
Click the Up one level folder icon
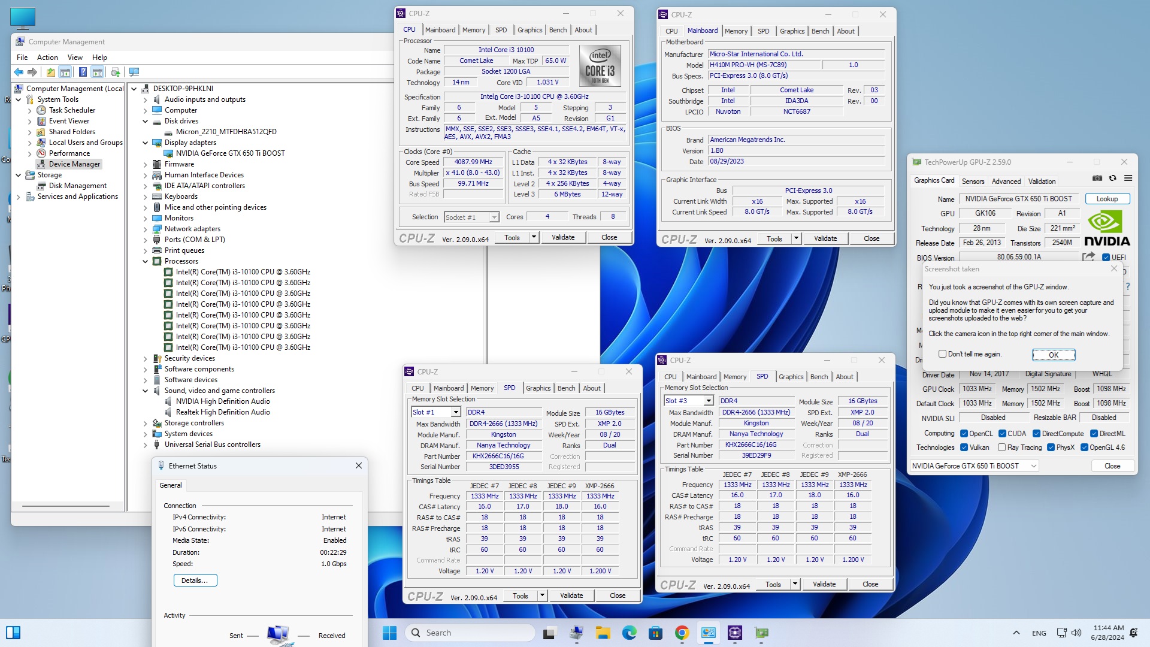(x=51, y=72)
